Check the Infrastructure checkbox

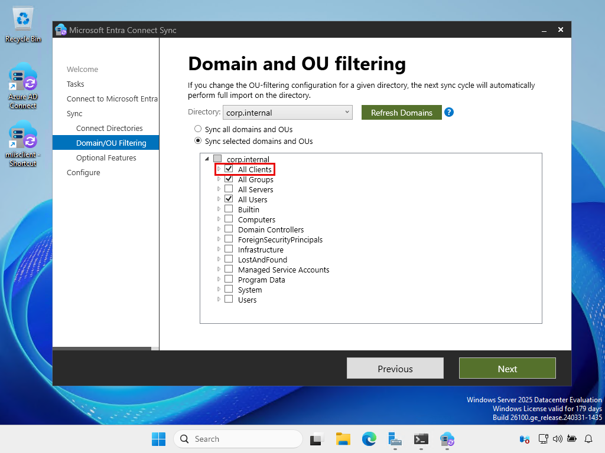pos(229,249)
